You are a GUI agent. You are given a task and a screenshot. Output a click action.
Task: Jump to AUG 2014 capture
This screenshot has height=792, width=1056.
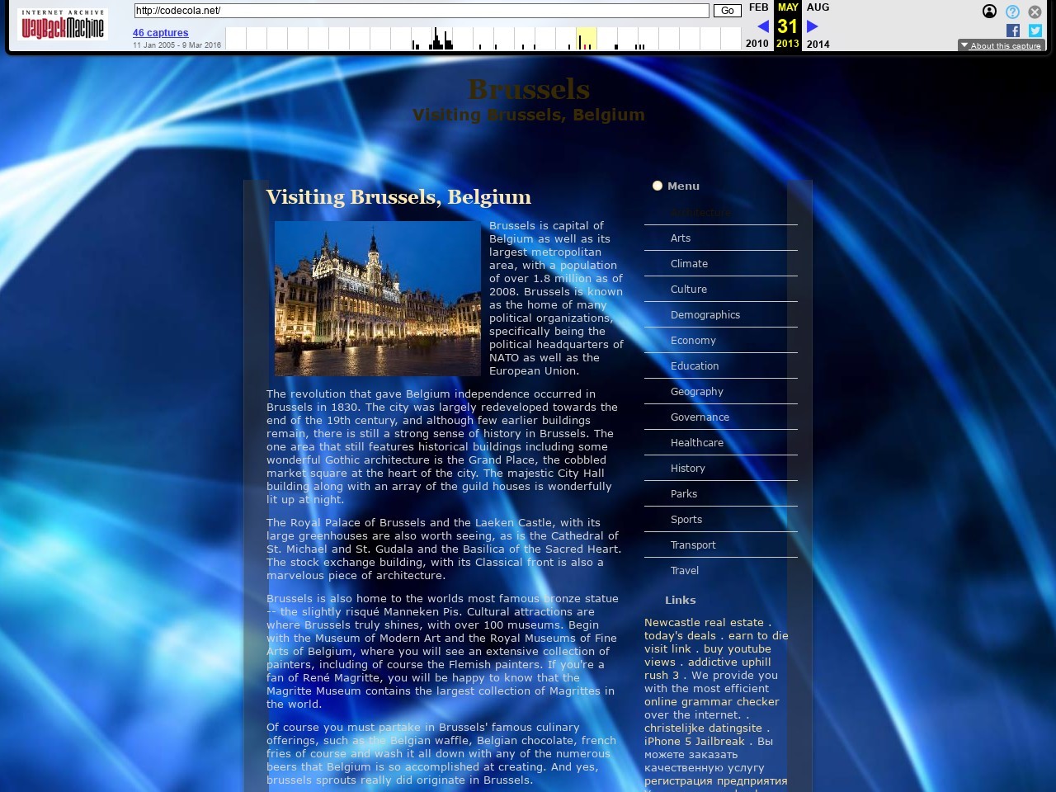[818, 7]
